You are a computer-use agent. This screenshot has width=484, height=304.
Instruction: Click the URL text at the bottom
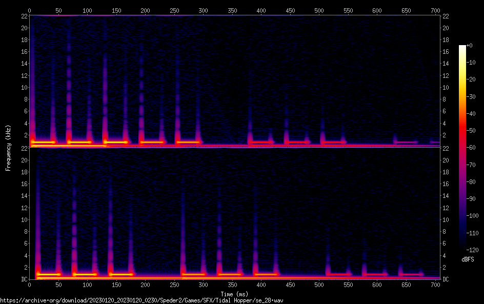coord(142,300)
